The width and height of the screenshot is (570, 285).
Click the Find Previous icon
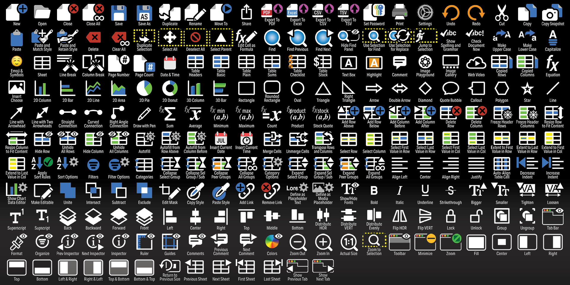tap(297, 38)
